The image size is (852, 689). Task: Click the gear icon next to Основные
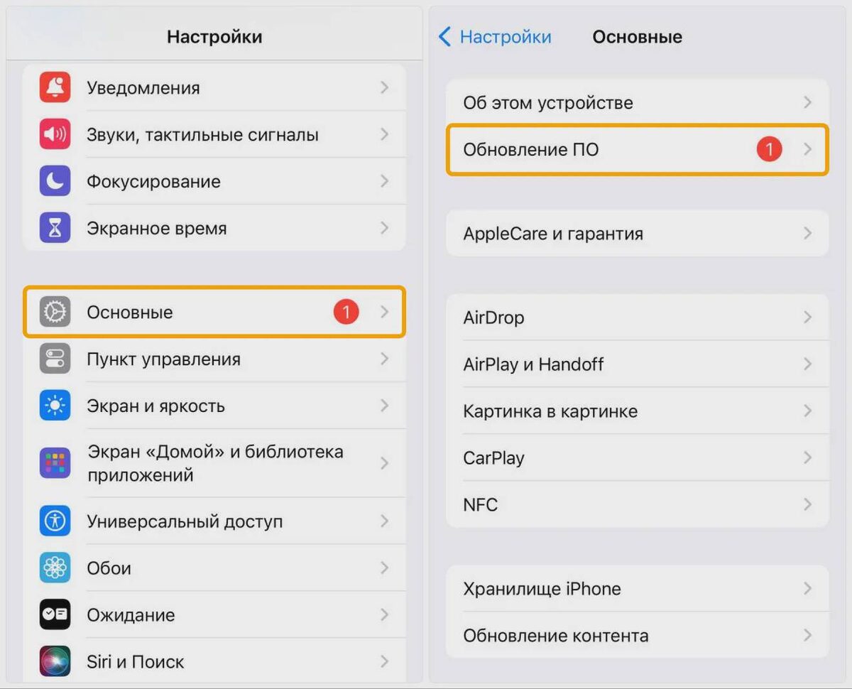pos(55,312)
